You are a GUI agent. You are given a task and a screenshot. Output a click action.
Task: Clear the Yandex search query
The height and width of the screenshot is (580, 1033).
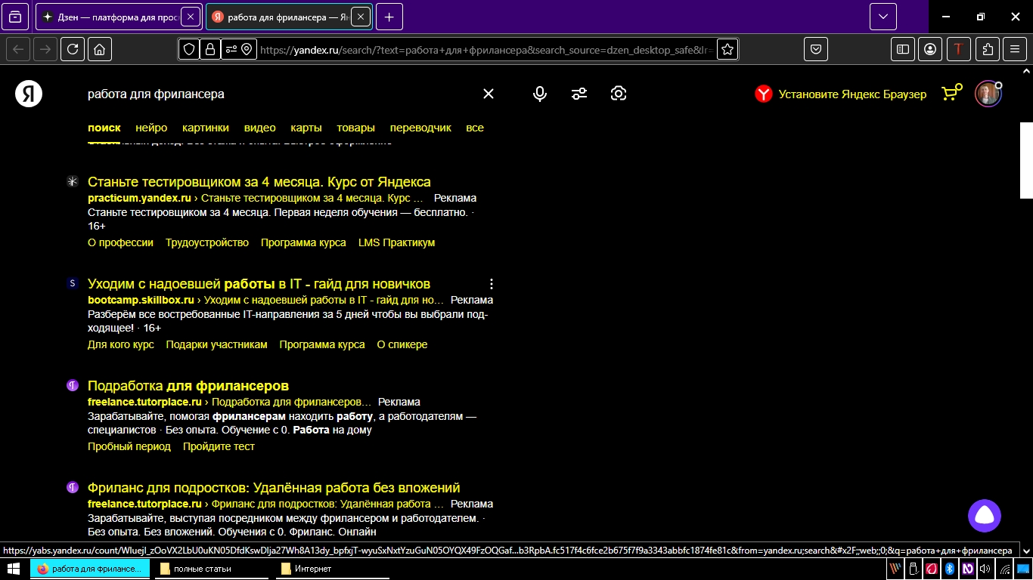[x=489, y=94]
